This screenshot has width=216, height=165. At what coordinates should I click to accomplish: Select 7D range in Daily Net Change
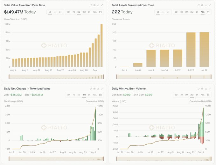pyautogui.click(x=74, y=95)
